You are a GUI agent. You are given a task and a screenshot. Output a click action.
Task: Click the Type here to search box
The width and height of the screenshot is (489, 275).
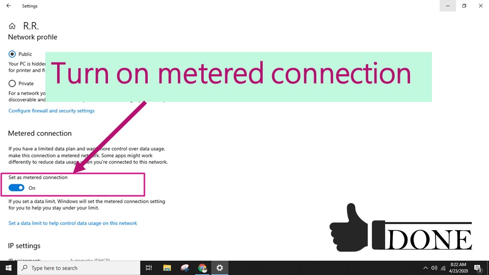click(78, 268)
